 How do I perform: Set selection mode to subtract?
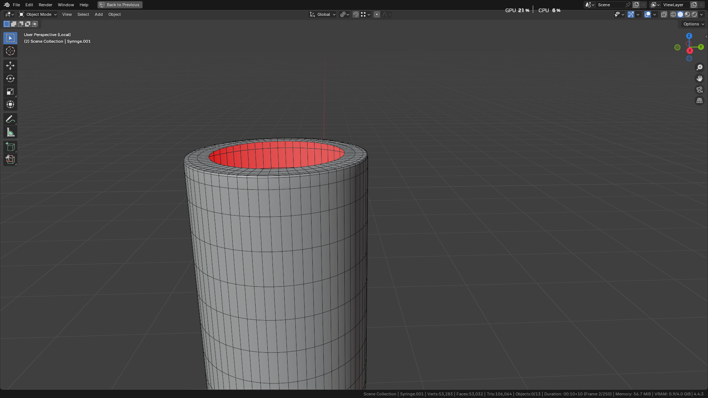(x=21, y=24)
